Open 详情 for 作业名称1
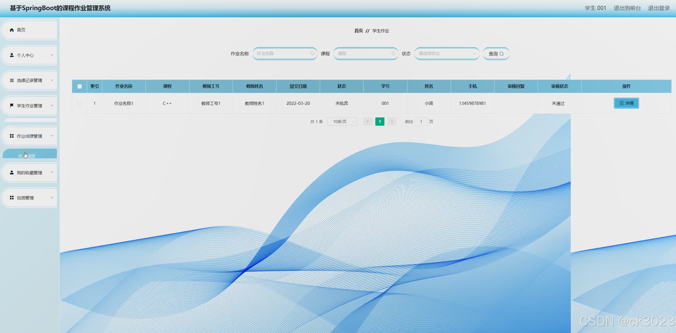Image resolution: width=676 pixels, height=333 pixels. click(x=626, y=103)
